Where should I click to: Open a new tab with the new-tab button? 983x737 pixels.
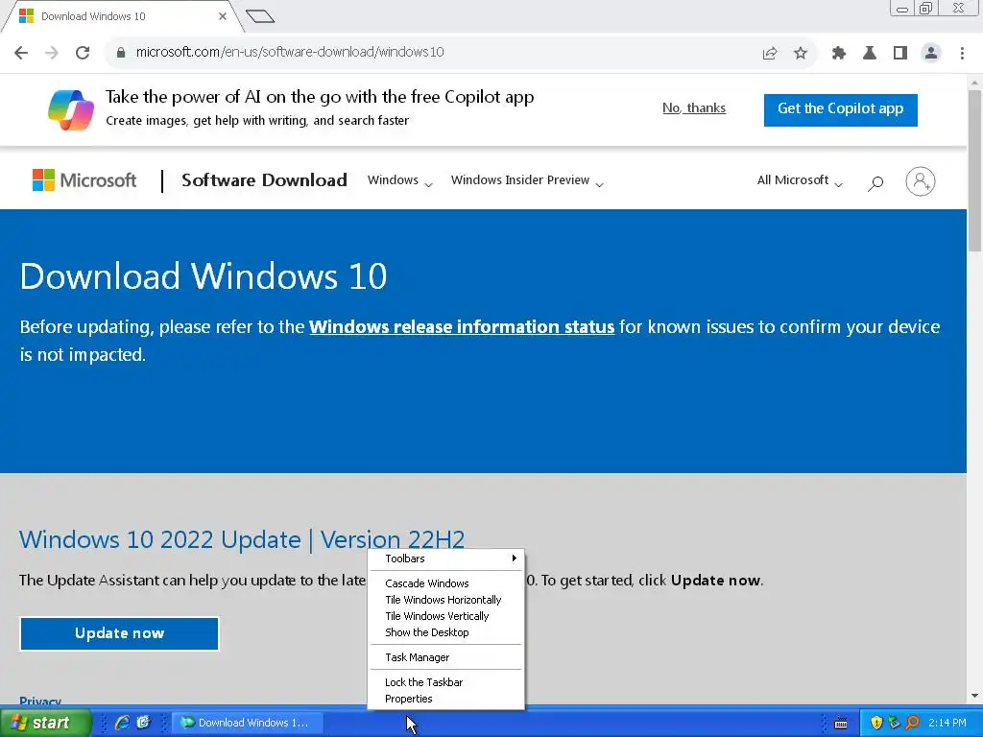pyautogui.click(x=260, y=16)
